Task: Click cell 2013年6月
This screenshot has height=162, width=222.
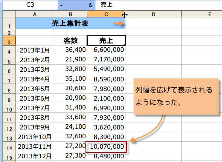Action: (x=35, y=98)
